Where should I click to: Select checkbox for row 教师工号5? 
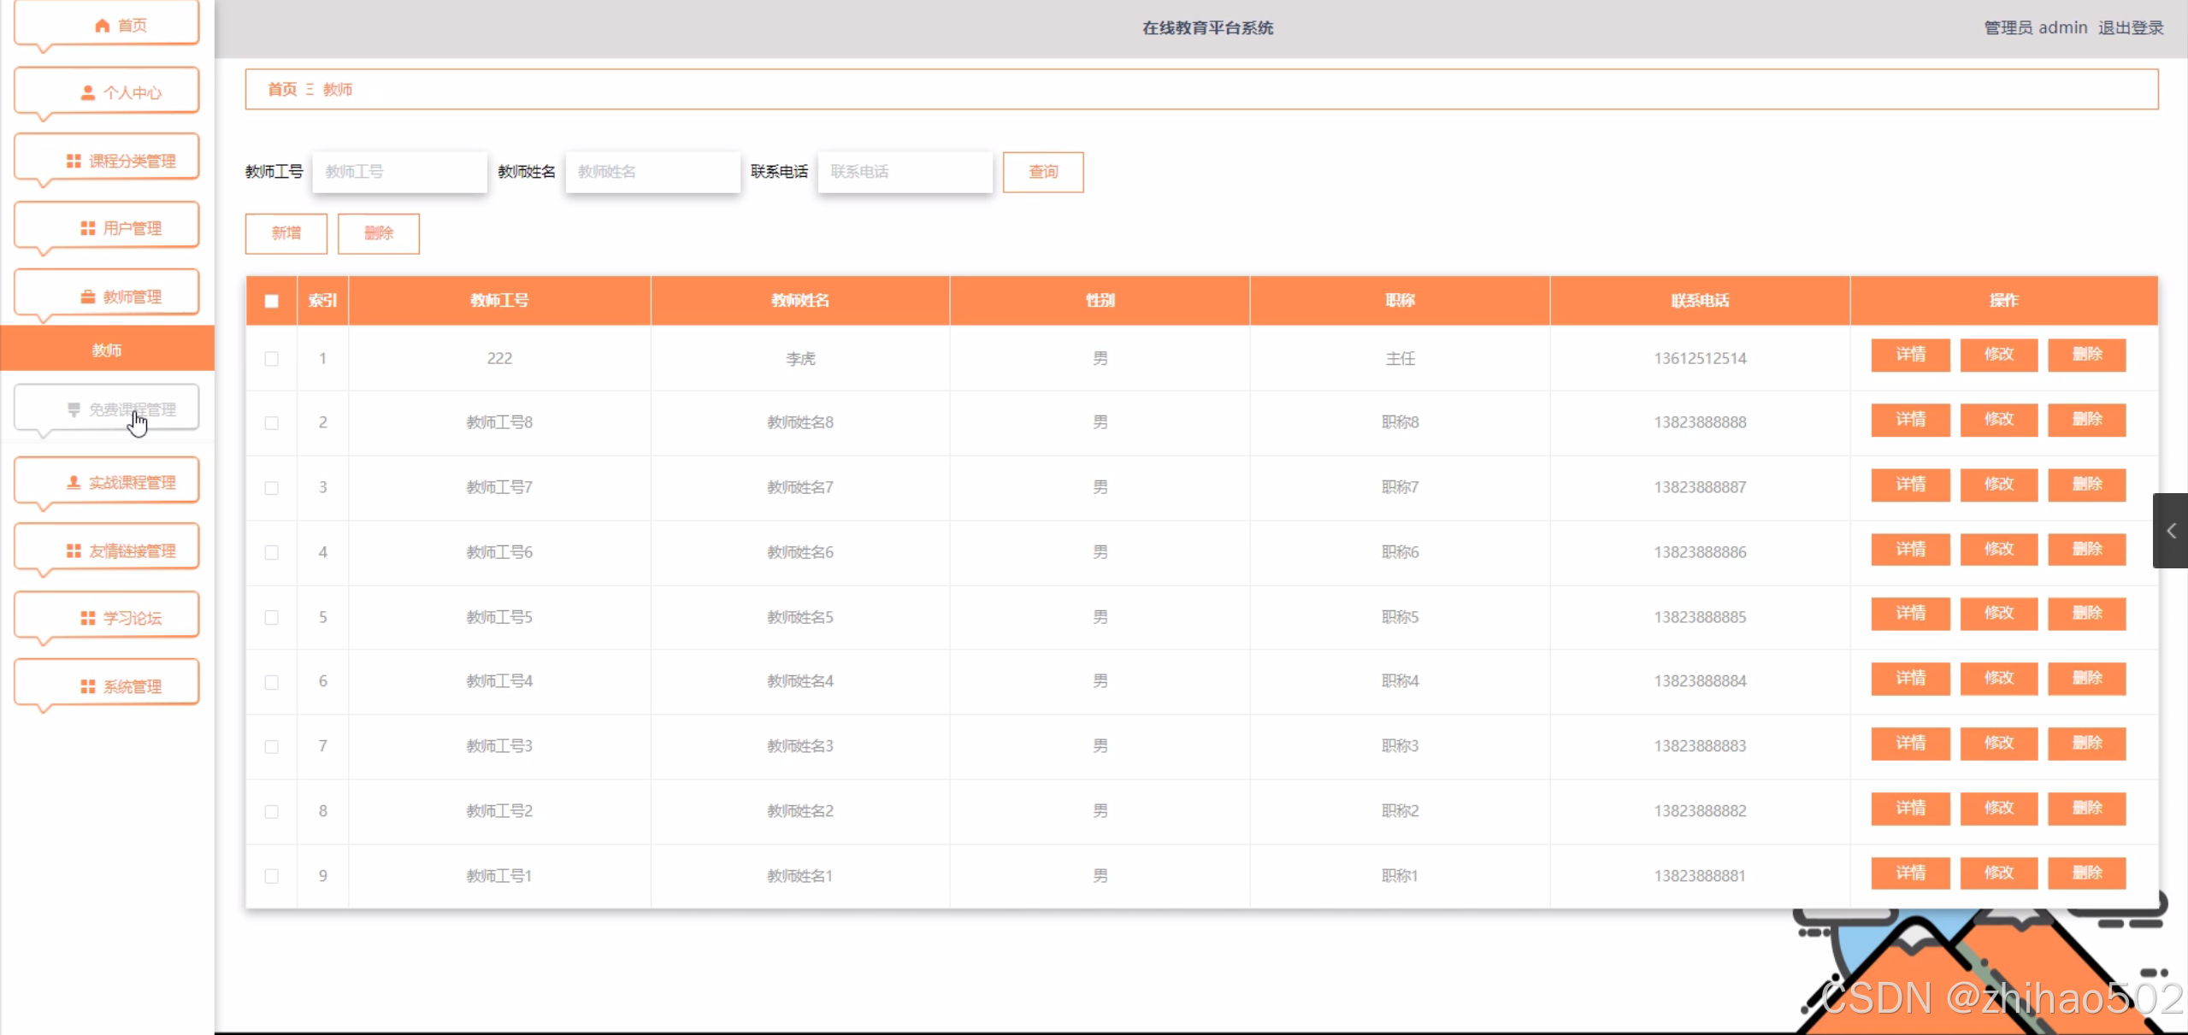tap(271, 617)
